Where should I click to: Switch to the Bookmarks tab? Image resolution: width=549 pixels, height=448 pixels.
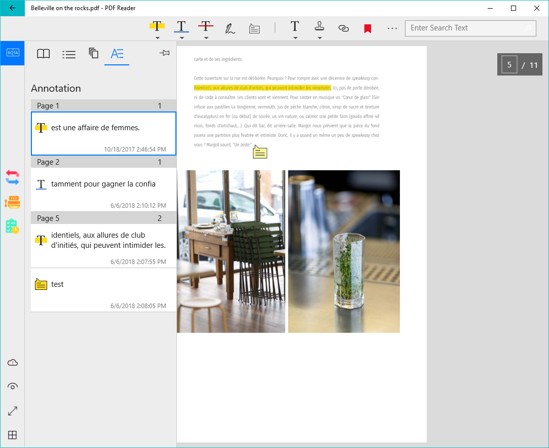(x=44, y=54)
